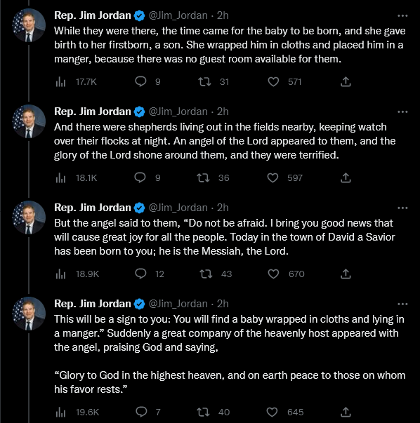Screen dimensions: 420x423
Task: Open the angel tweet's three-dot menu
Action: [x=402, y=208]
